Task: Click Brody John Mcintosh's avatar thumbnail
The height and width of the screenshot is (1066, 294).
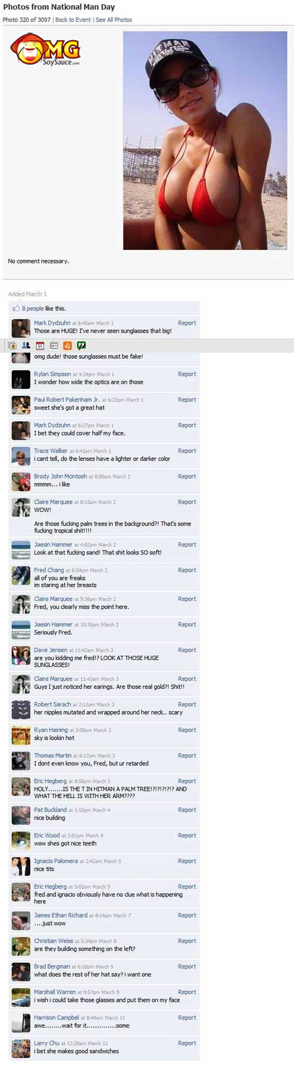Action: coord(21,482)
